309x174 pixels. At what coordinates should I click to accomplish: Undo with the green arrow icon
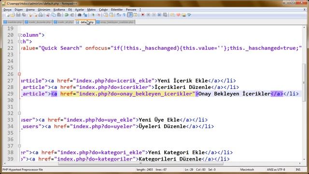(67, 15)
